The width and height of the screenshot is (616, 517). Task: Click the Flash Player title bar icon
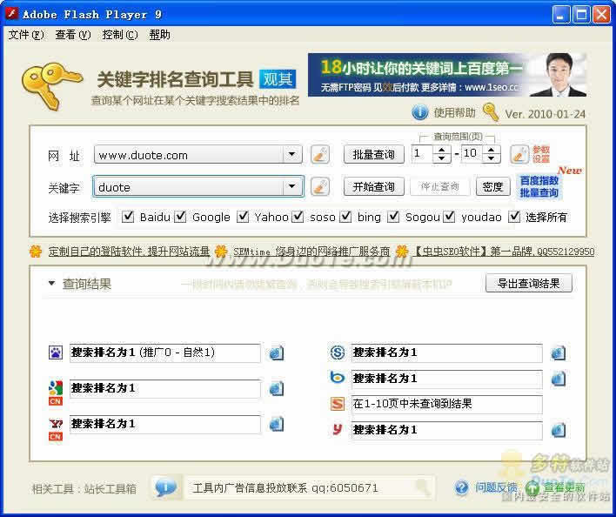(x=12, y=14)
